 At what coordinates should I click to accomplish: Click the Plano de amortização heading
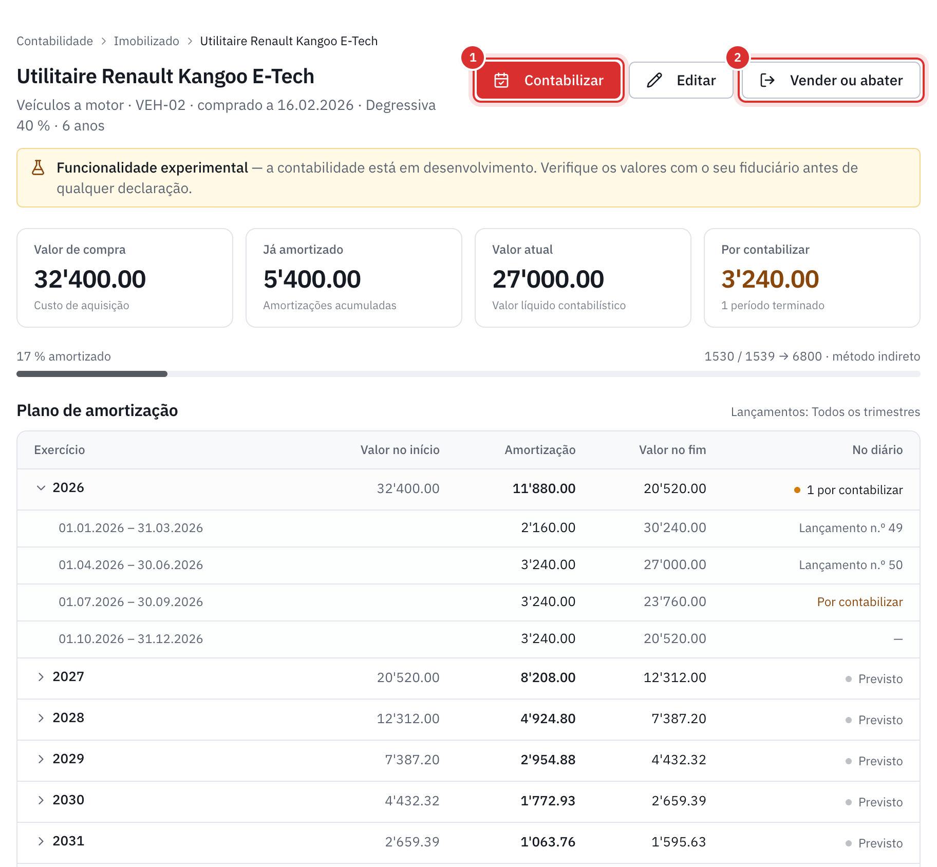tap(97, 410)
